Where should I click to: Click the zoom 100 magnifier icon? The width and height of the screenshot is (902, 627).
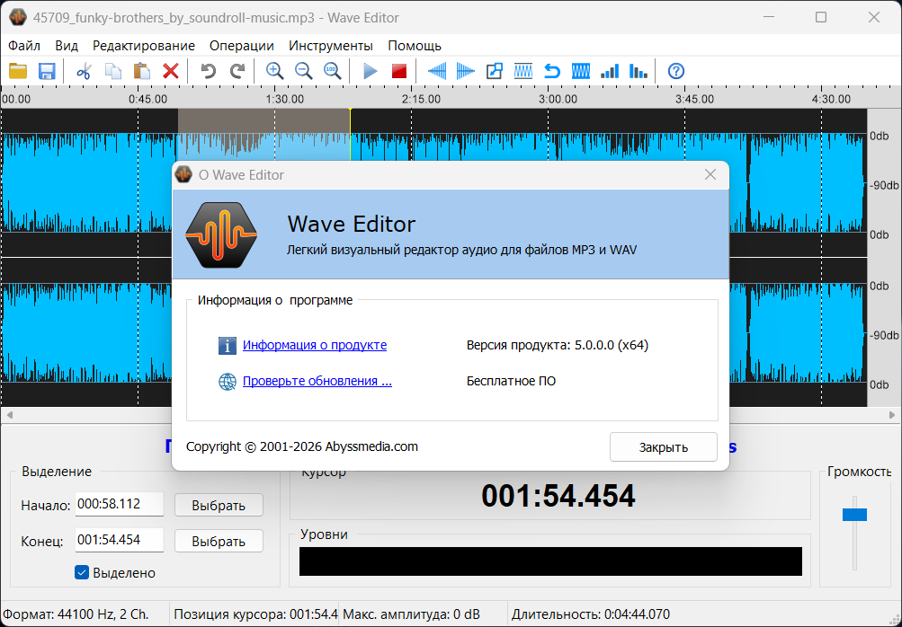tap(333, 71)
